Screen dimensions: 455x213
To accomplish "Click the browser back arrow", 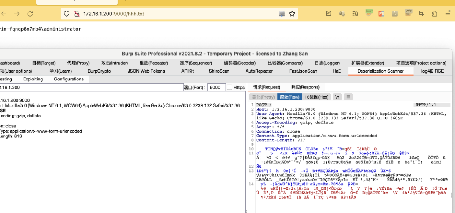I will coord(3,14).
